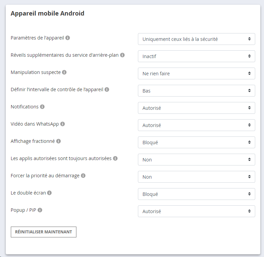This screenshot has width=264, height=257.
Task: Open info for Les applis autorisées setting
Action: (x=115, y=158)
